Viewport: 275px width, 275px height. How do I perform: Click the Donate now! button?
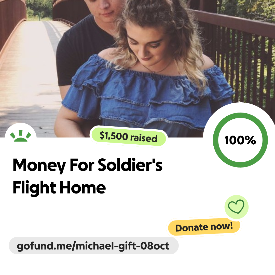204,227
